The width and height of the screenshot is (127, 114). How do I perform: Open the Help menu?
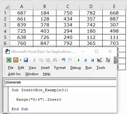pyautogui.click(x=47, y=74)
